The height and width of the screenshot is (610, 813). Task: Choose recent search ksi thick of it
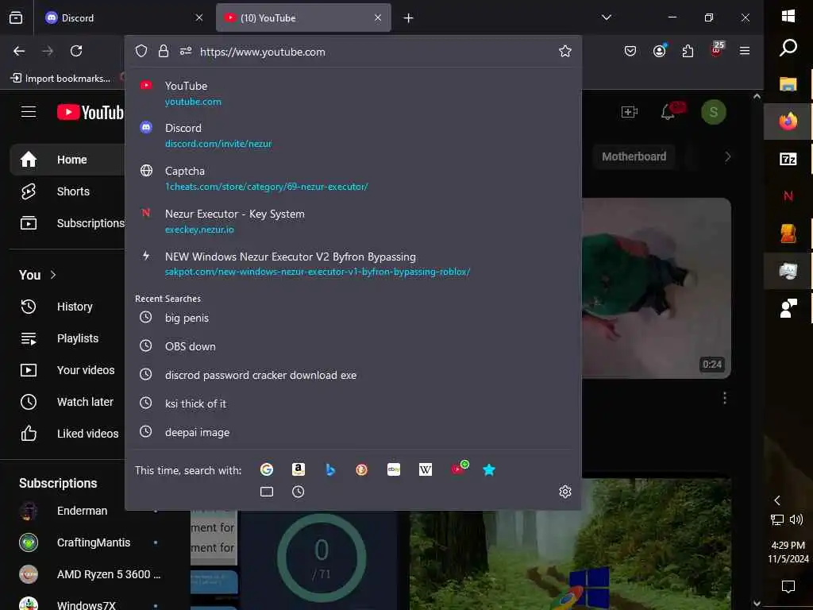[x=353, y=403]
